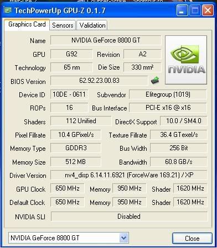The width and height of the screenshot is (217, 248).
Task: Click the Bus Interface field PCI-E x16
Action: pos(168,108)
